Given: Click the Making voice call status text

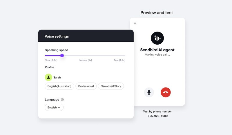Looking at the screenshot, I should [157, 54].
